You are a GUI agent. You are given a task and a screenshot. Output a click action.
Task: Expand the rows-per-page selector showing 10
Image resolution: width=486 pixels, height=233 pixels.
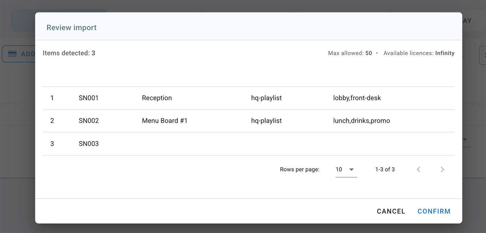(345, 169)
